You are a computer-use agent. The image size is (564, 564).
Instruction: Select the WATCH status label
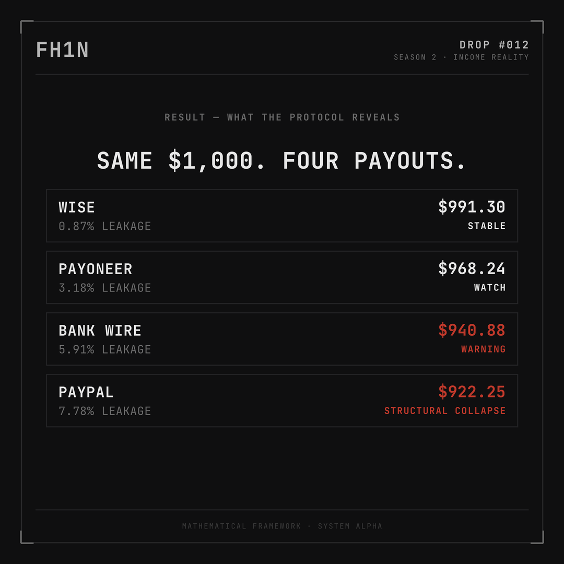click(x=490, y=287)
